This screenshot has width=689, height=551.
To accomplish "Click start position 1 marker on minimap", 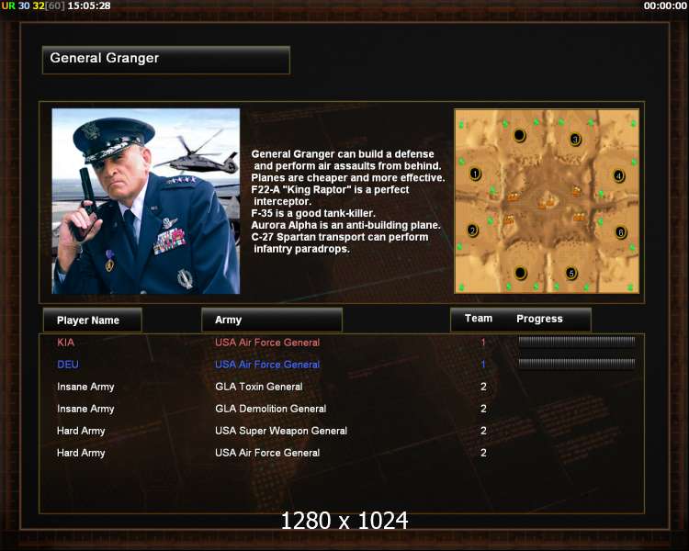I will click(x=475, y=174).
